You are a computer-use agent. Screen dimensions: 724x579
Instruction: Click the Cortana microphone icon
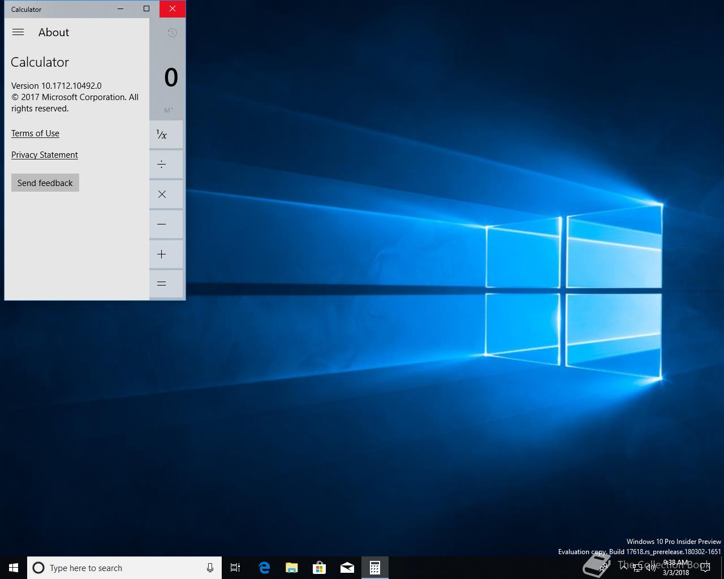pos(210,568)
